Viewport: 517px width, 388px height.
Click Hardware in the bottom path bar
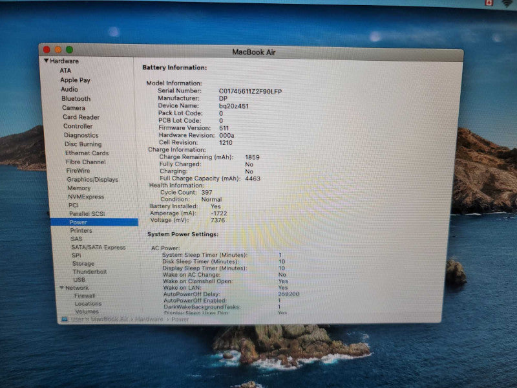149,319
